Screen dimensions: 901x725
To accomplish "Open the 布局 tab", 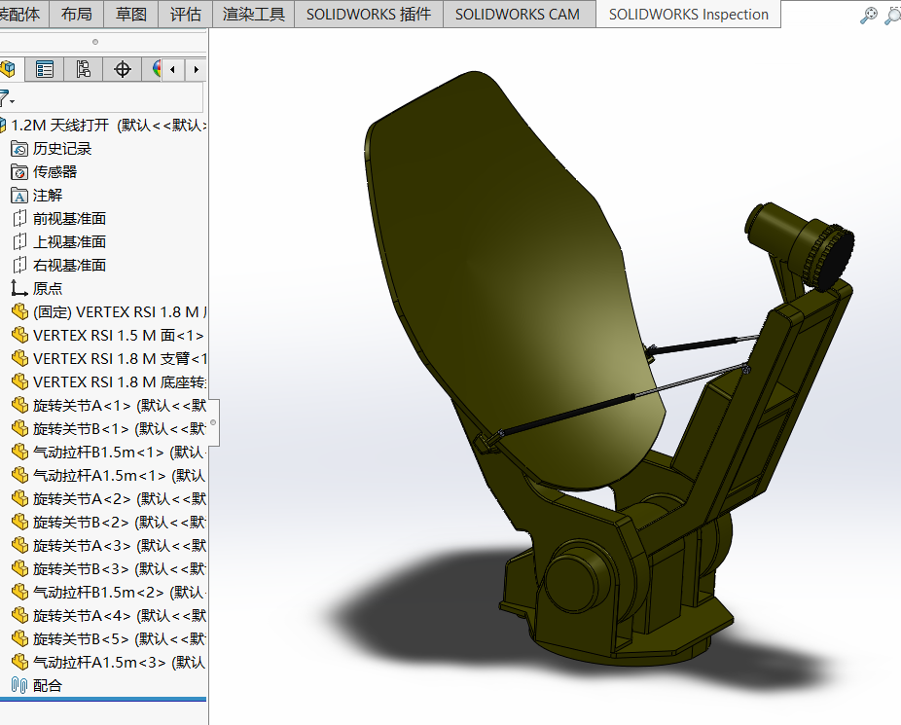I will tap(77, 14).
